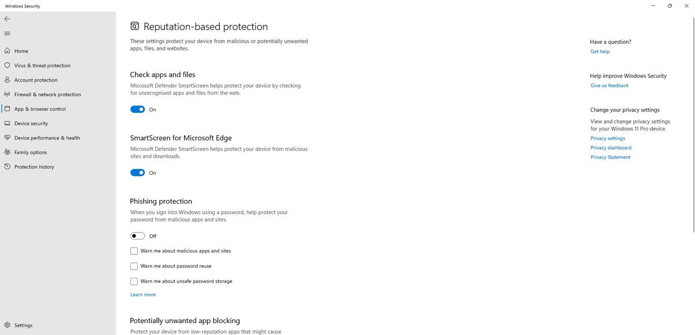Select App & browser control menu item

coord(40,109)
